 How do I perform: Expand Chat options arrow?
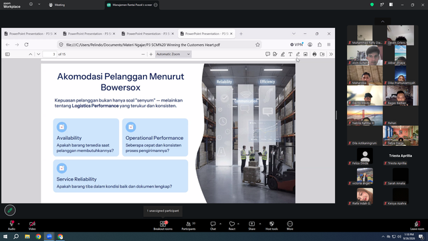click(x=220, y=224)
